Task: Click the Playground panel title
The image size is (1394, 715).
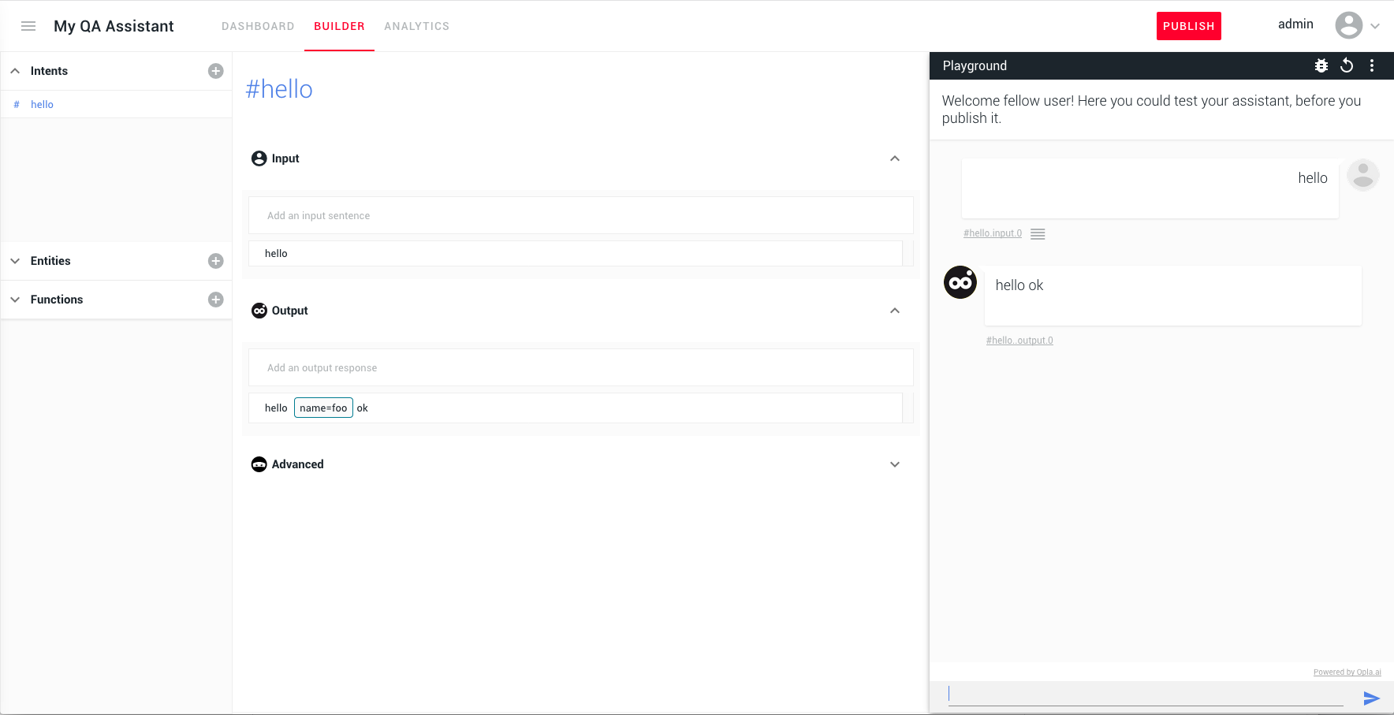Action: click(975, 65)
